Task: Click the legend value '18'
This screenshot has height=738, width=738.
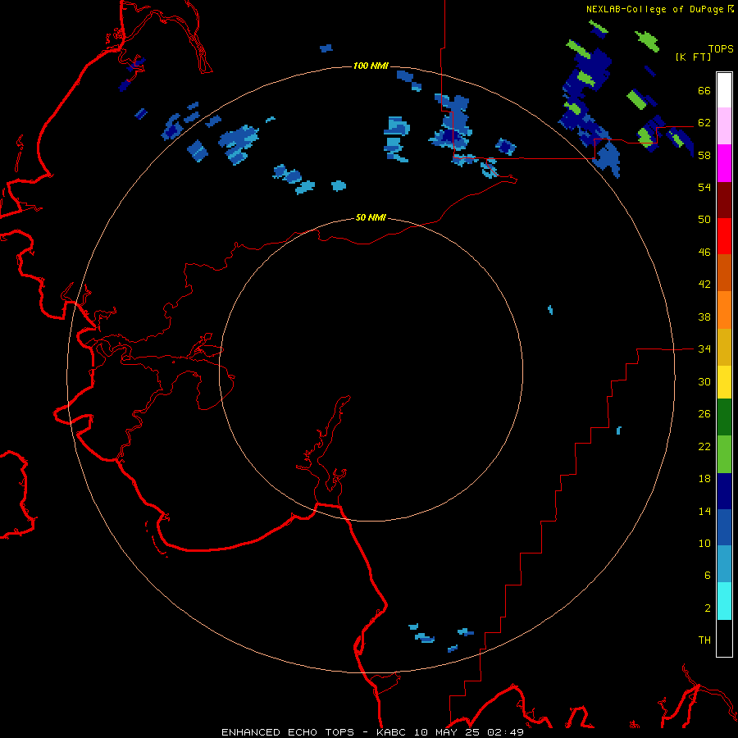Action: pyautogui.click(x=704, y=479)
